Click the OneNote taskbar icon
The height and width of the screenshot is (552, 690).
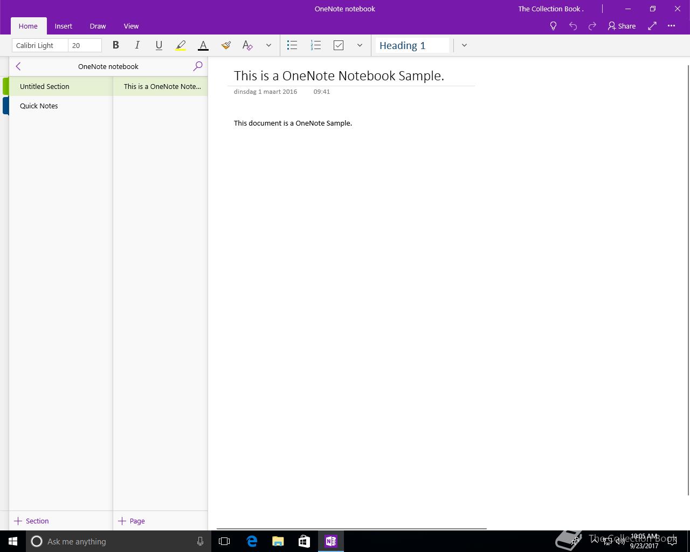point(330,541)
